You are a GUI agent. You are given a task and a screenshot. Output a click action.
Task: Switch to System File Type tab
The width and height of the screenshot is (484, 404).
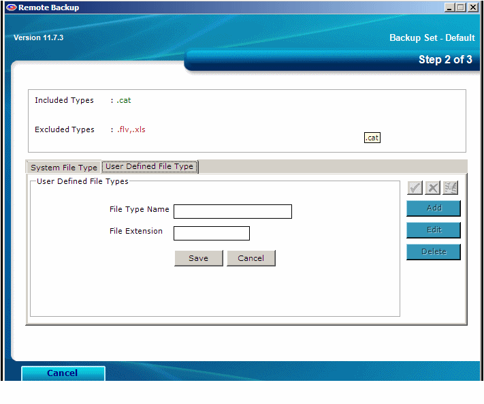63,168
